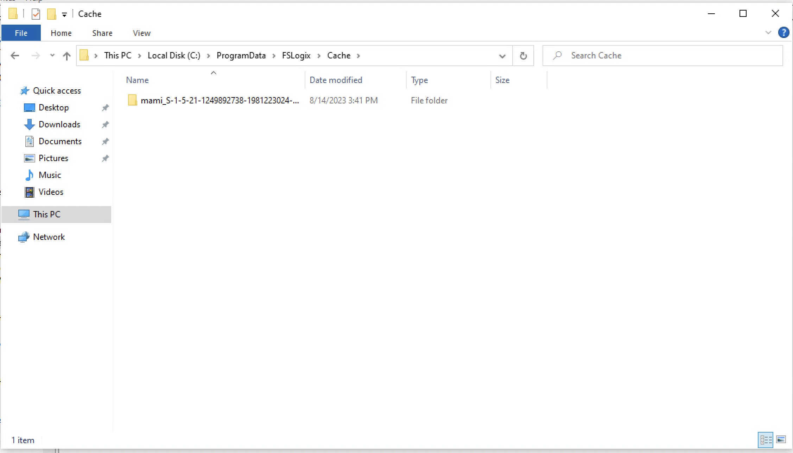Click ProgramData in the address bar
793x453 pixels.
[x=241, y=55]
